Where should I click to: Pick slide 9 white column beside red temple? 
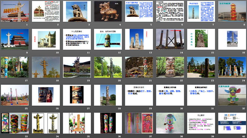(15, 39)
